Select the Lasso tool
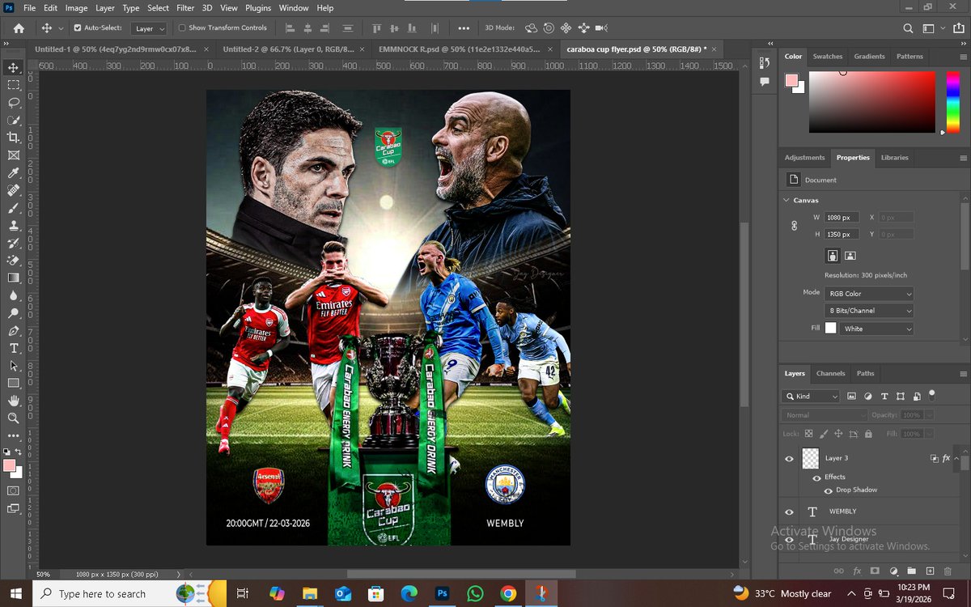The image size is (971, 607). [x=14, y=103]
